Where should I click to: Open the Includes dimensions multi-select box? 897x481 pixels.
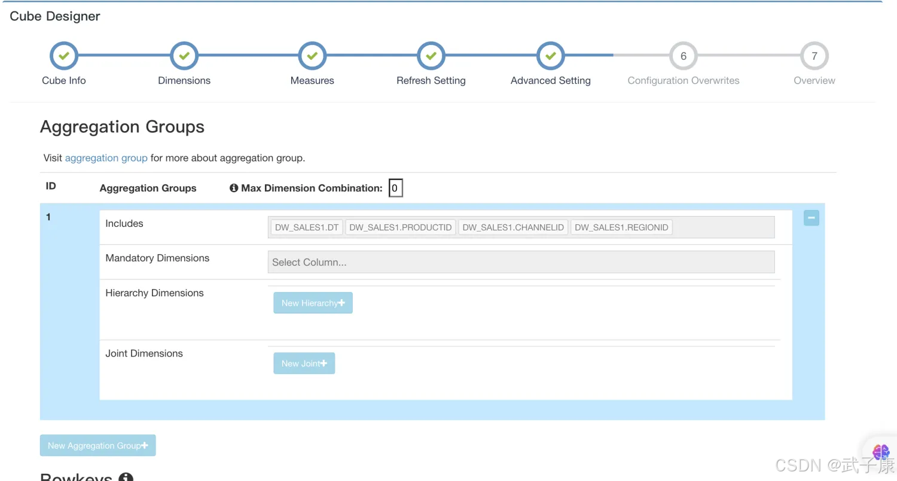tap(722, 227)
